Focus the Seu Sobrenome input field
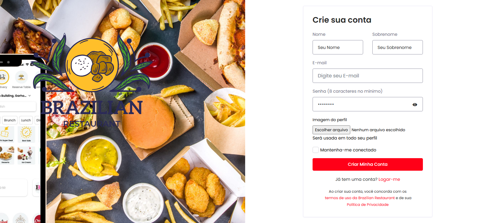 tap(397, 47)
